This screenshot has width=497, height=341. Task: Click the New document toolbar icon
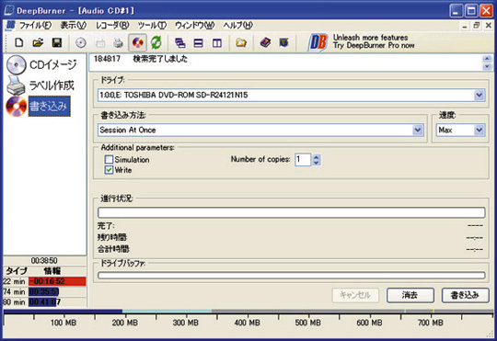[x=19, y=42]
